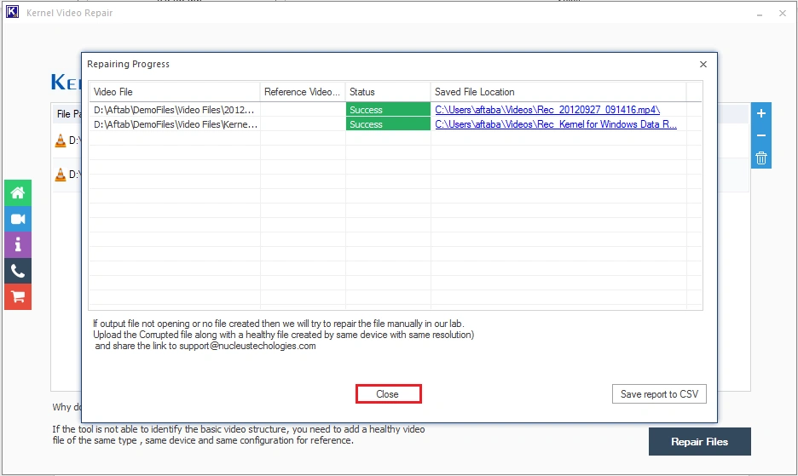The width and height of the screenshot is (798, 476).
Task: Click the Status column header
Action: click(388, 92)
